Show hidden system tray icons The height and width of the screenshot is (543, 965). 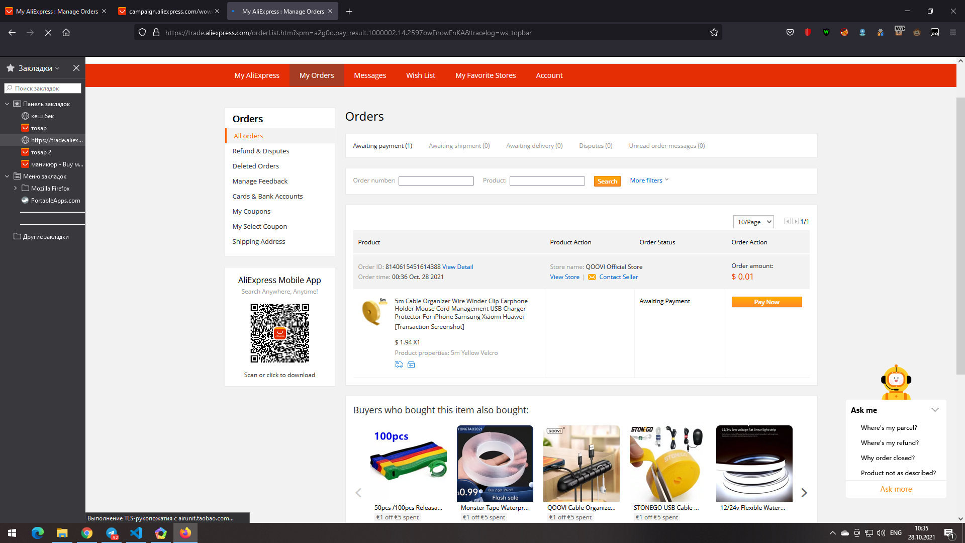[x=833, y=533]
